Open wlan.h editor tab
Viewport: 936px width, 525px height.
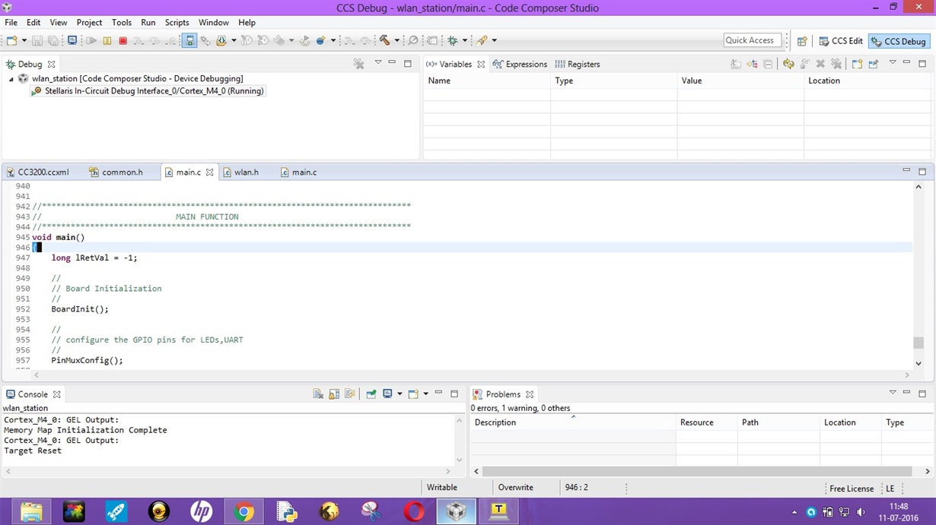[x=240, y=172]
